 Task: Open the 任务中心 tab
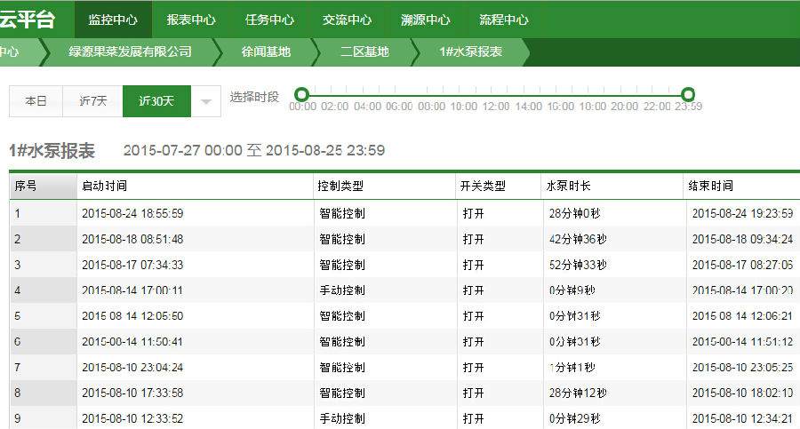coord(268,20)
